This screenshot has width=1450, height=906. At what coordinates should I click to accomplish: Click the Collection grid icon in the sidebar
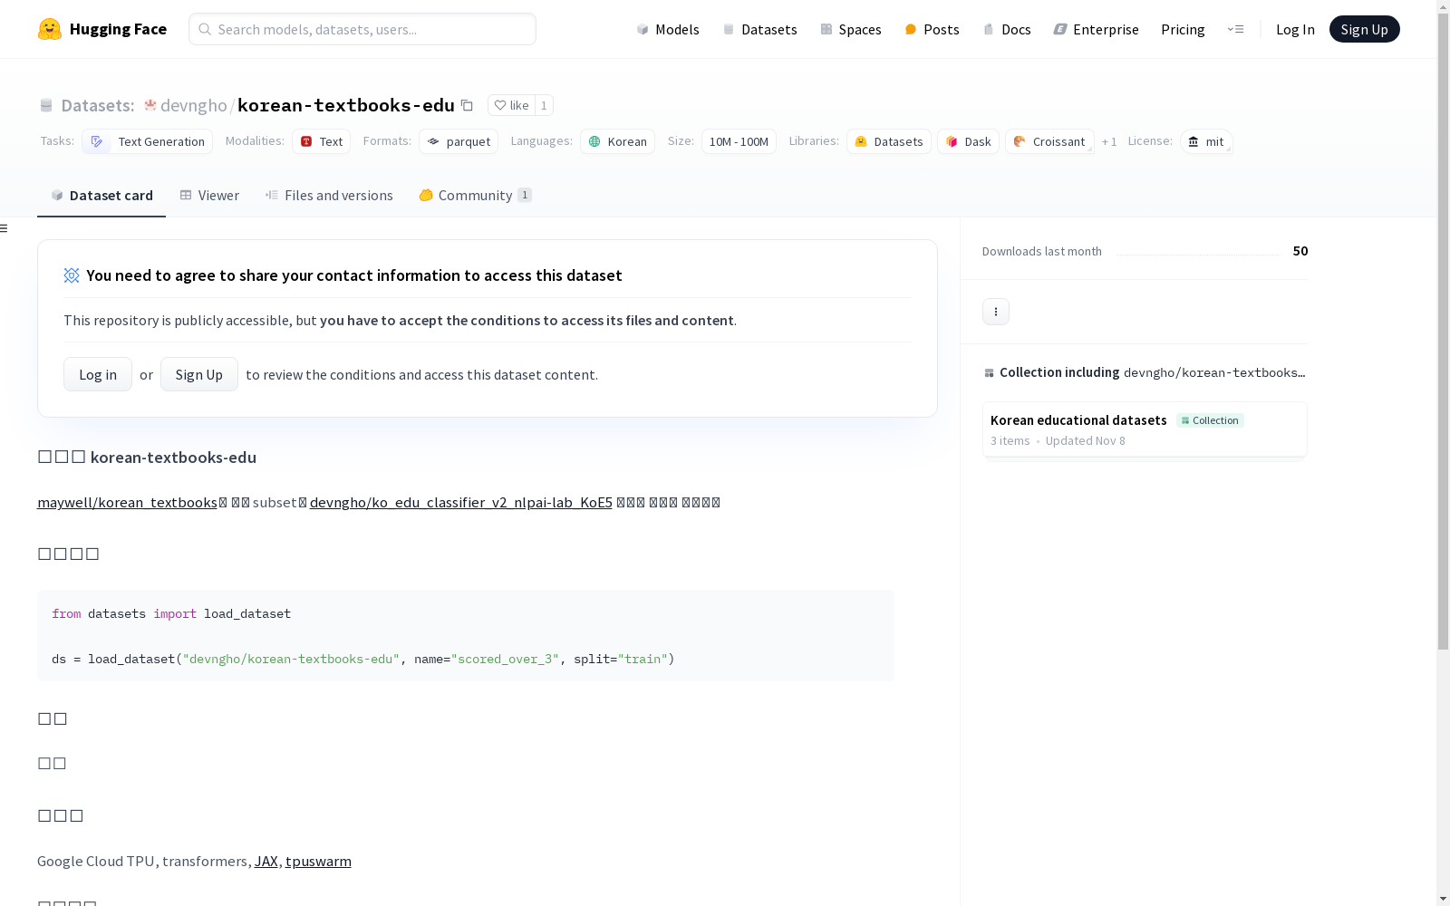point(989,372)
